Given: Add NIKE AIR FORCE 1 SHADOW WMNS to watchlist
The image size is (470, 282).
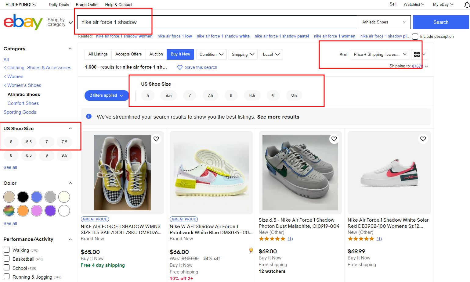Looking at the screenshot, I should (x=156, y=139).
